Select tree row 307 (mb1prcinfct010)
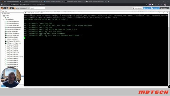This screenshot has height=96, width=170. [x=12, y=51]
